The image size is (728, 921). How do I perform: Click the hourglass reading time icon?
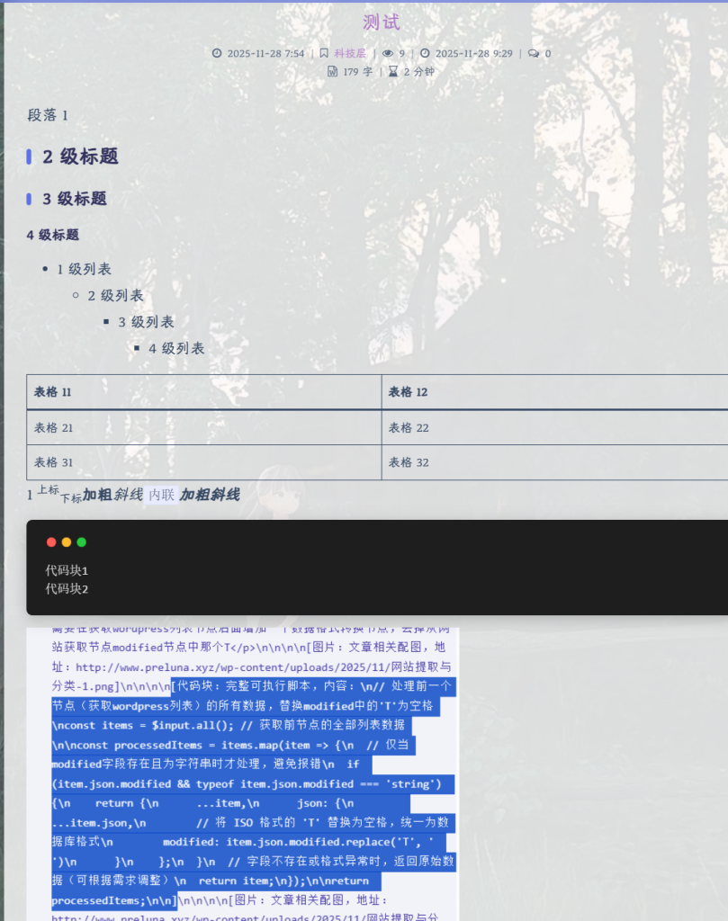(x=393, y=72)
